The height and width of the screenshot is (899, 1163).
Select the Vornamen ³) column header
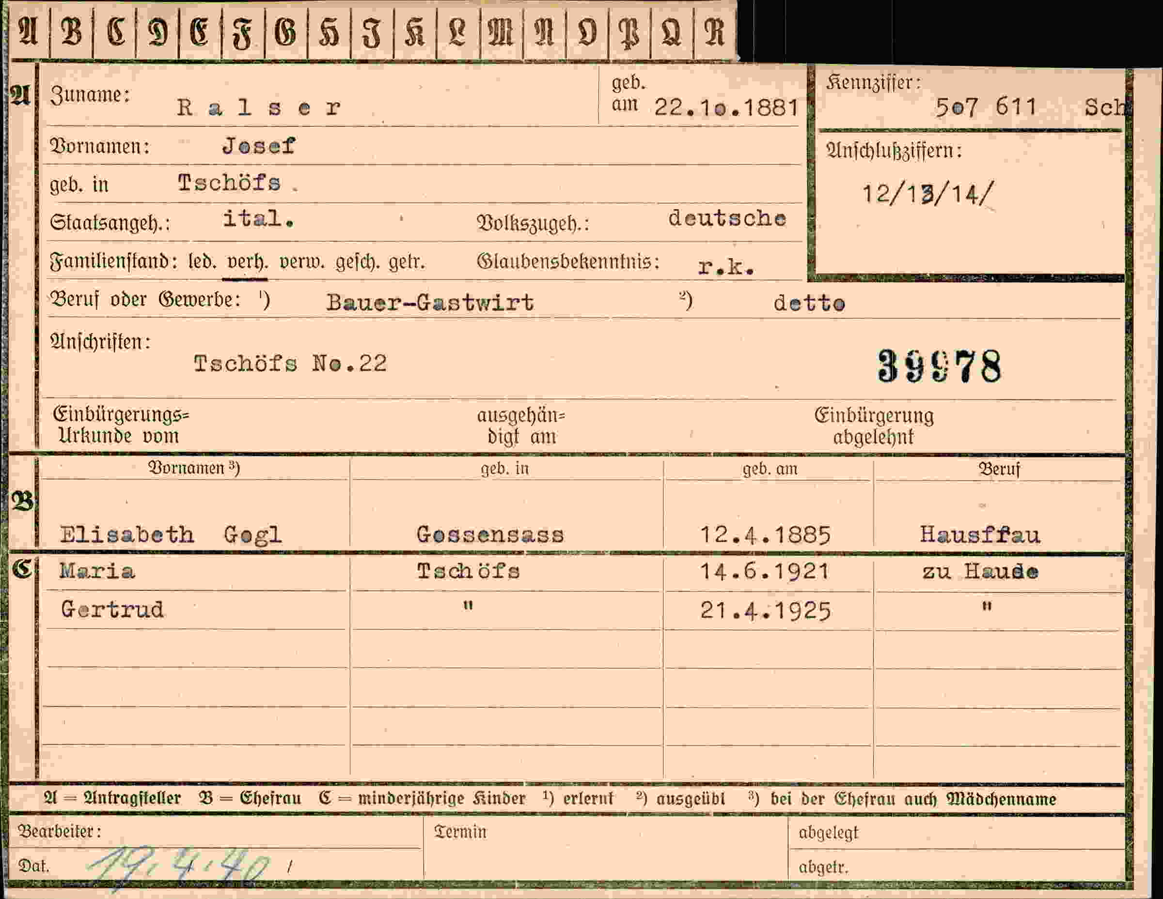[x=194, y=468]
